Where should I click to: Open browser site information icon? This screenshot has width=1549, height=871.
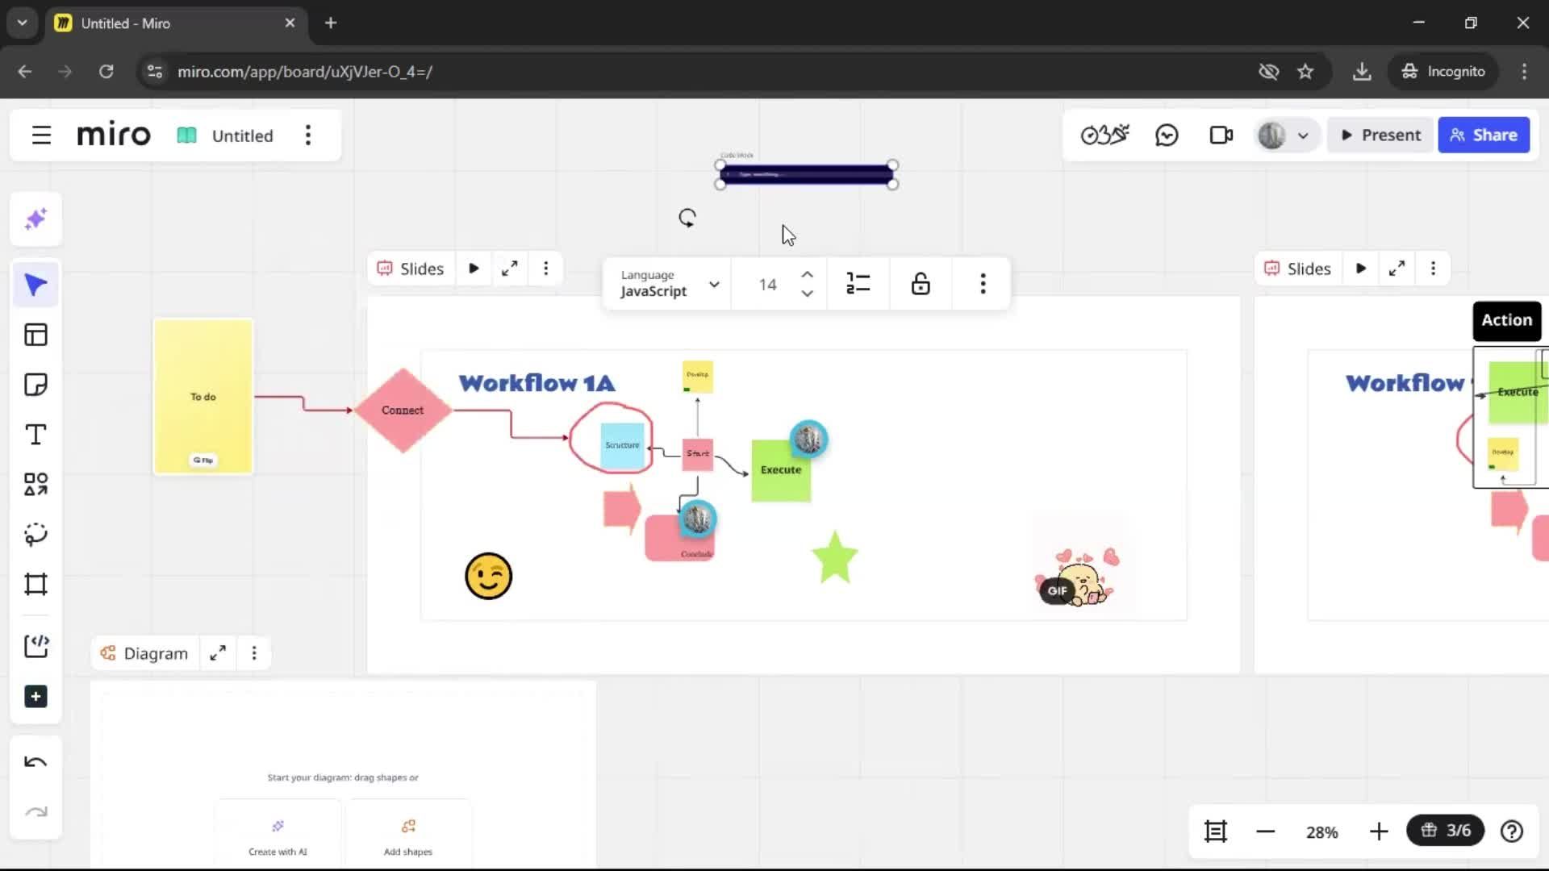click(155, 72)
